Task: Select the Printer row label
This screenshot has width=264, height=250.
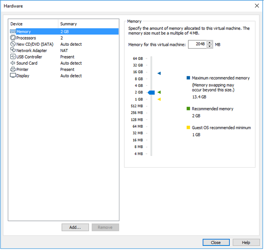Action: click(22, 70)
